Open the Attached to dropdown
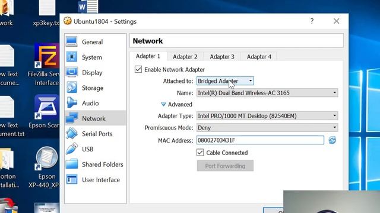This screenshot has width=380, height=213. point(225,81)
